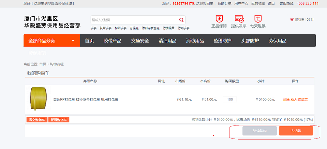Screen dimensions: 327x149
Task: Open the yellow PP strapping product thumbnail
Action: (x=38, y=99)
